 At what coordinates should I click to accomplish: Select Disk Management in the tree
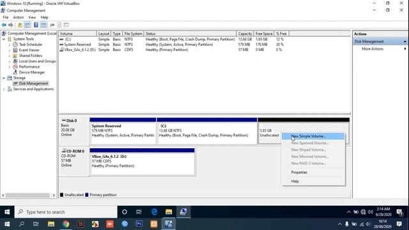point(33,84)
